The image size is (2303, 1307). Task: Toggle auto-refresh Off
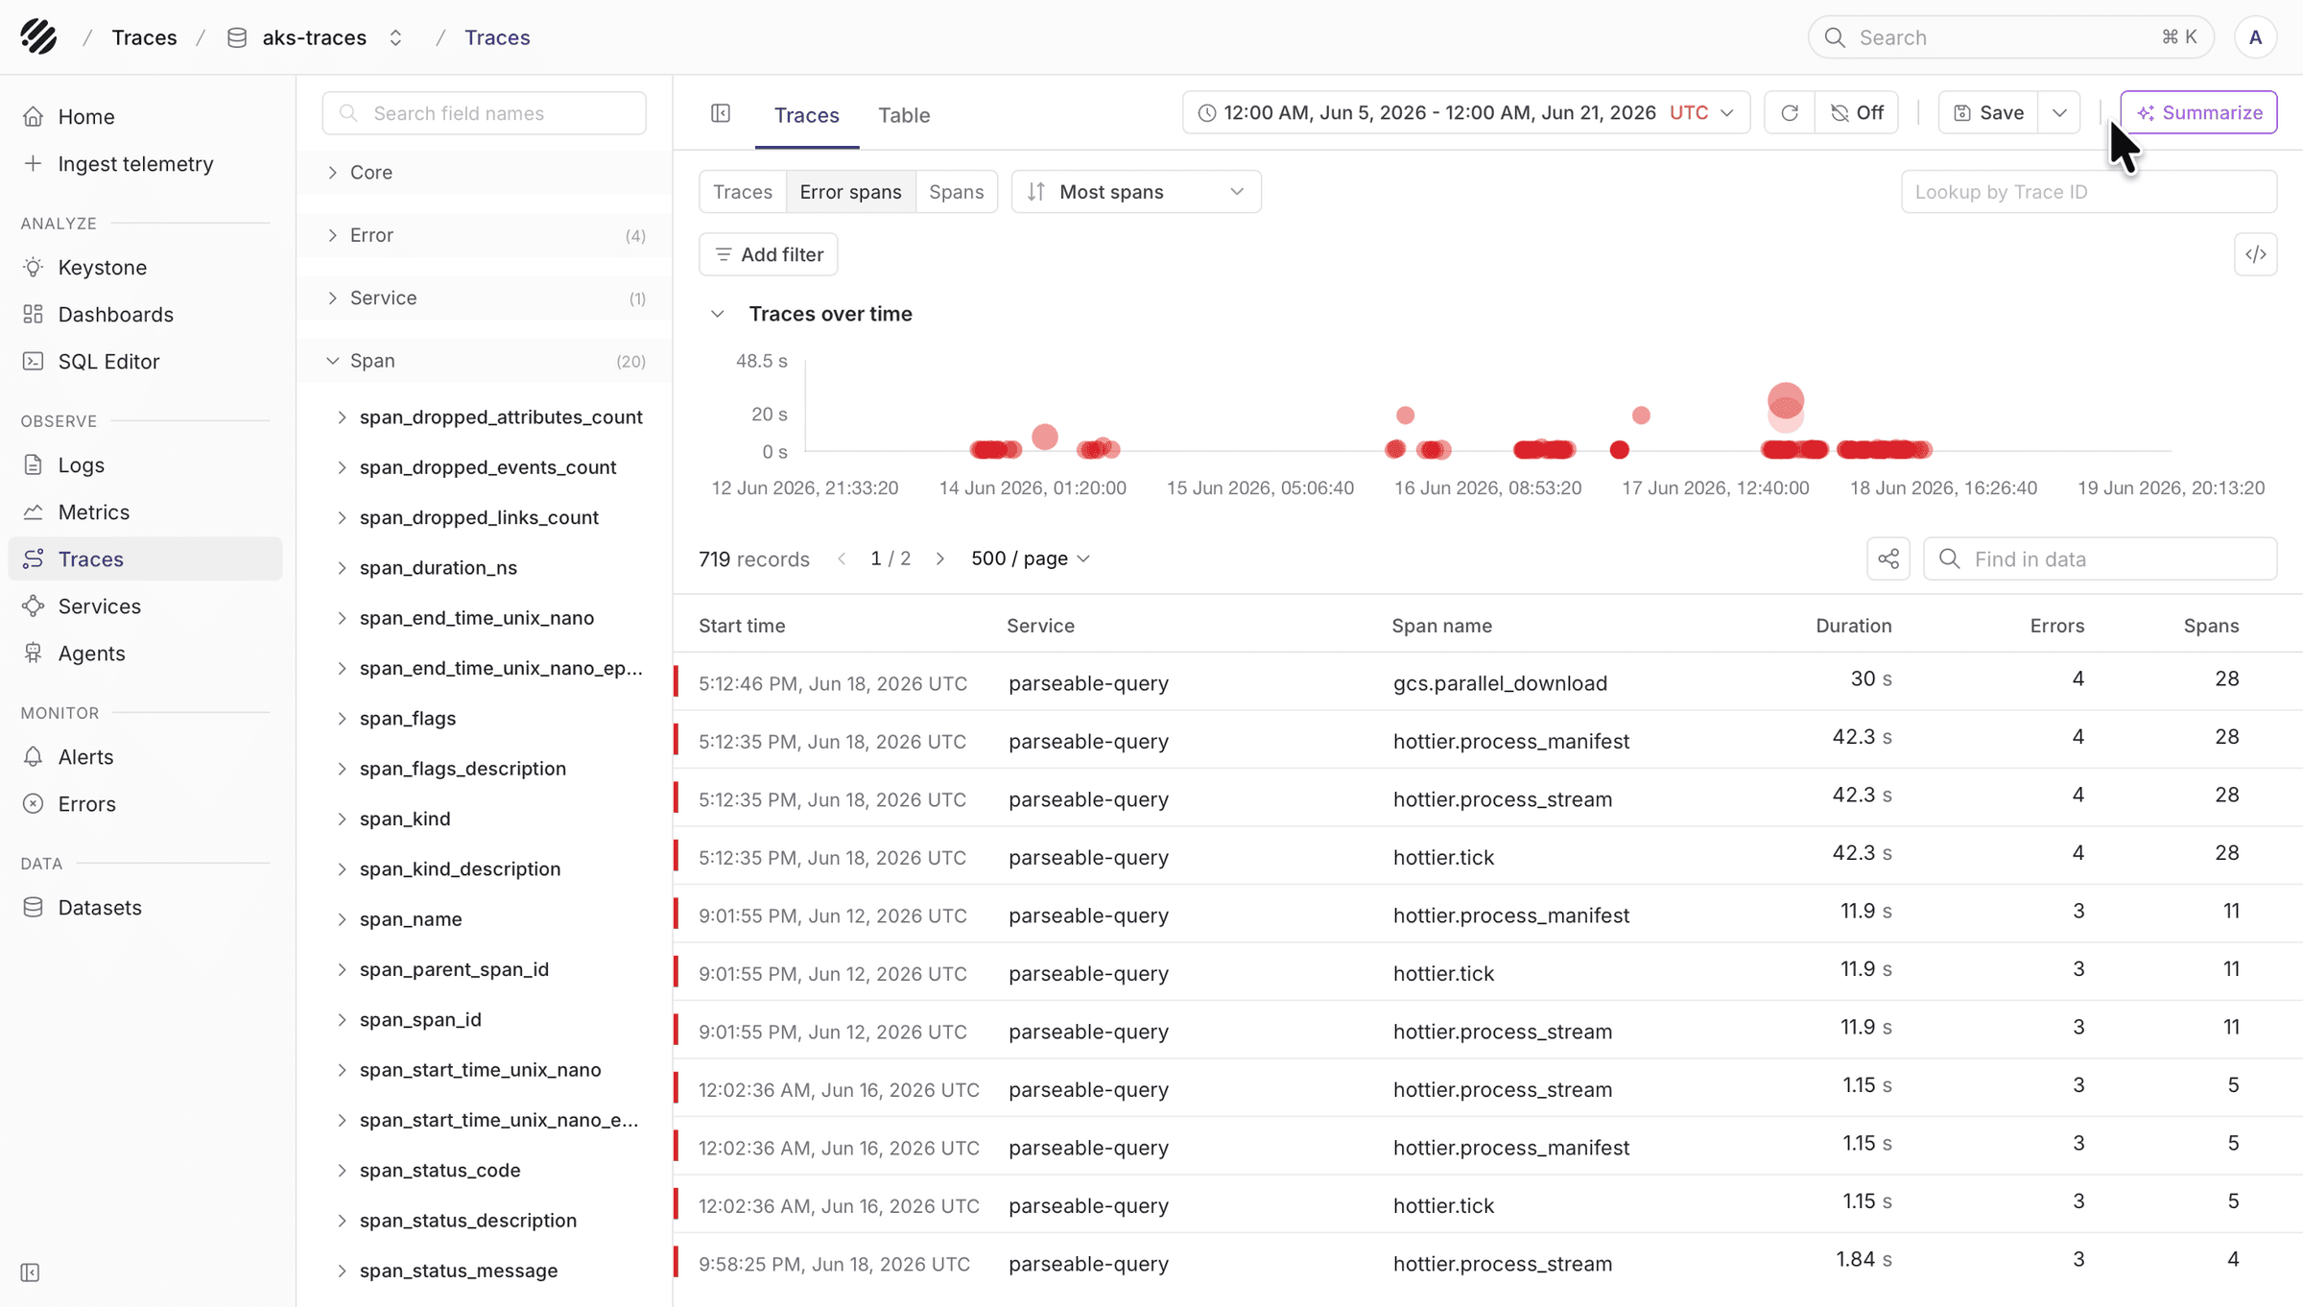(x=1857, y=113)
